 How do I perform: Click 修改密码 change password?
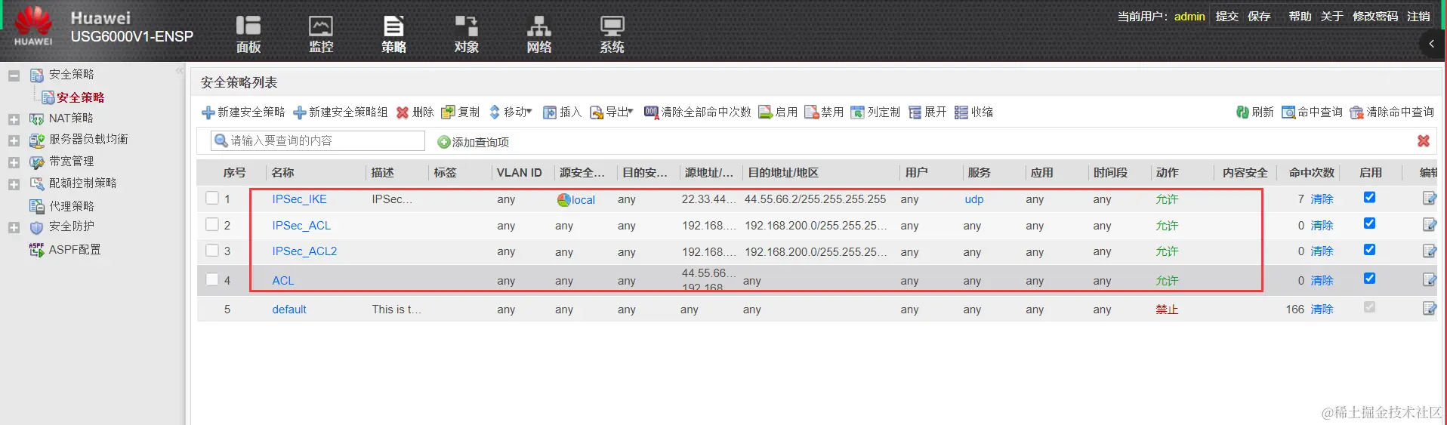[1375, 16]
